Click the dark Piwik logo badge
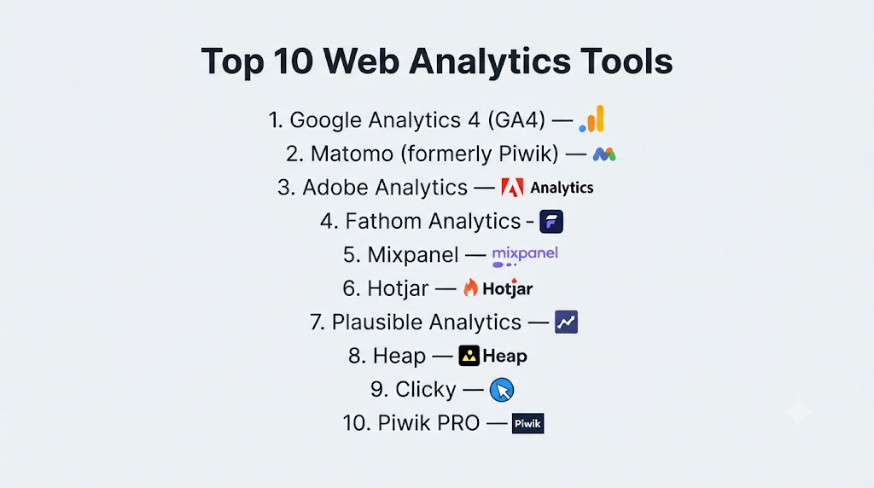This screenshot has height=488, width=874. [527, 423]
